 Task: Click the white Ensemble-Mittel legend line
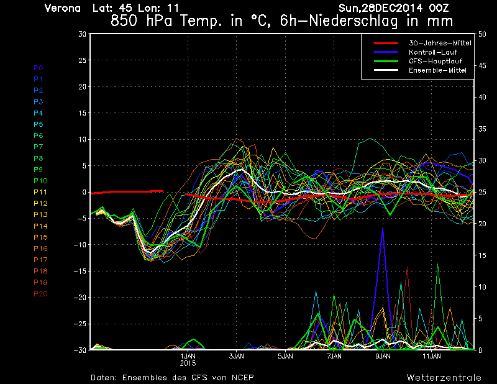386,70
